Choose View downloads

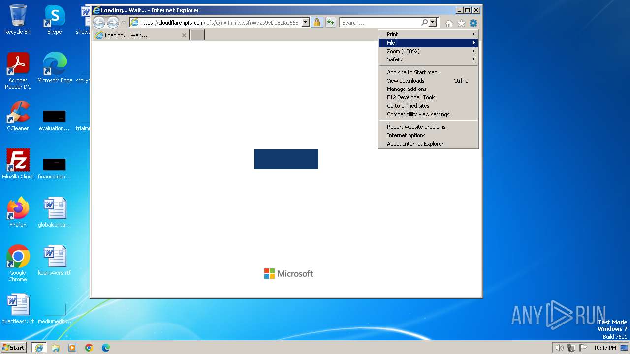click(x=428, y=81)
